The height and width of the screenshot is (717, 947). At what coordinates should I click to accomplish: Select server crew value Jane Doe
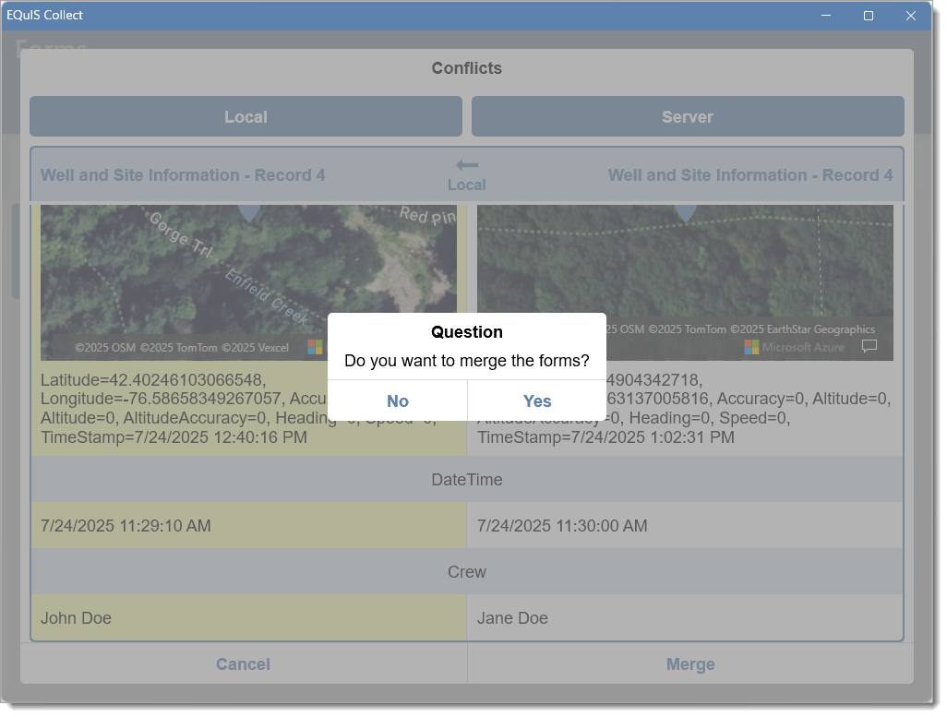[685, 617]
